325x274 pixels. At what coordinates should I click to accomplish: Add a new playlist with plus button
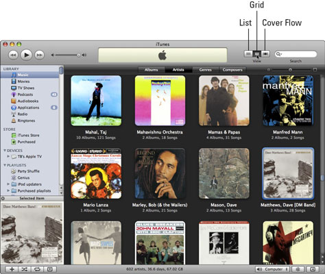(12, 269)
